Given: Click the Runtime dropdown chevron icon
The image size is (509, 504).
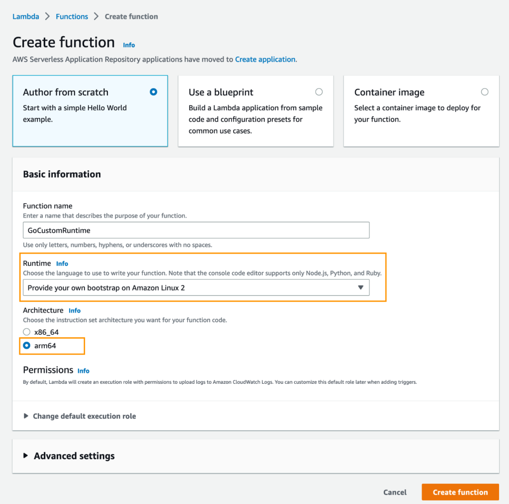Looking at the screenshot, I should (361, 288).
